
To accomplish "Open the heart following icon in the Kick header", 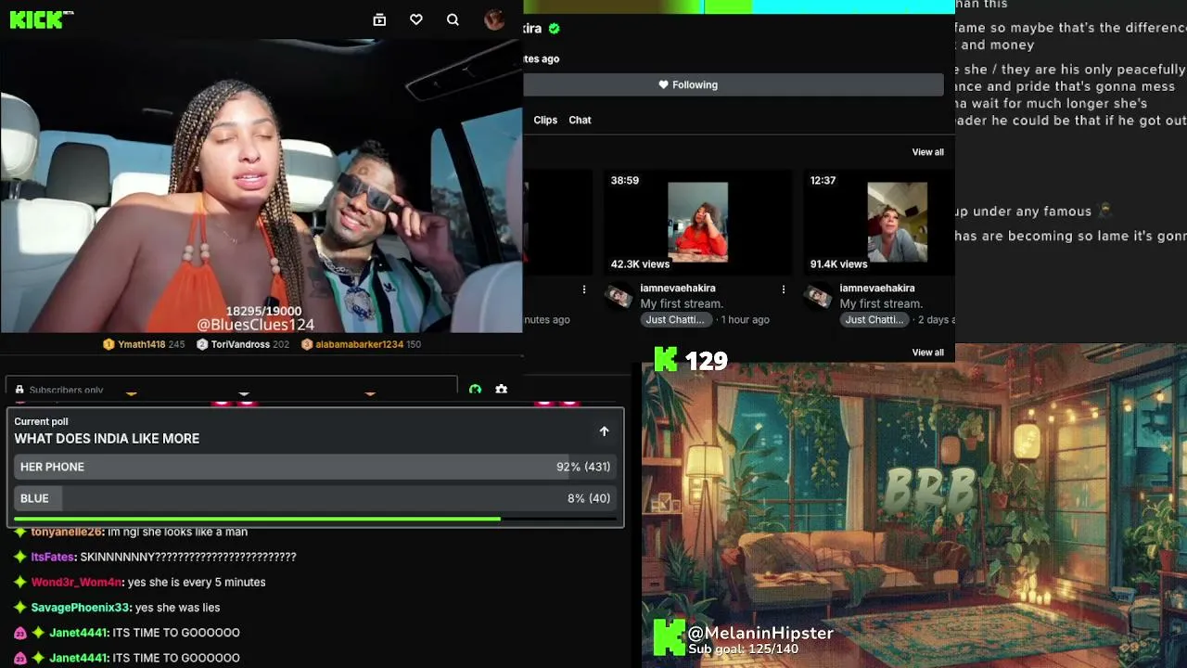I will tap(416, 19).
